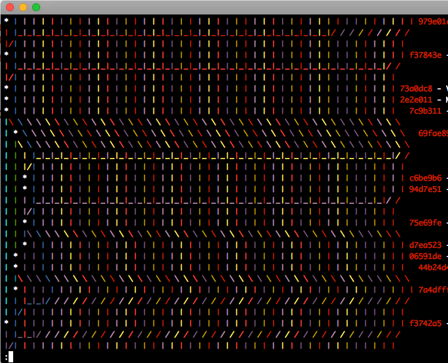Click the asterisk marker of commit 44b24d4
The height and width of the screenshot is (363, 448).
coord(16,266)
